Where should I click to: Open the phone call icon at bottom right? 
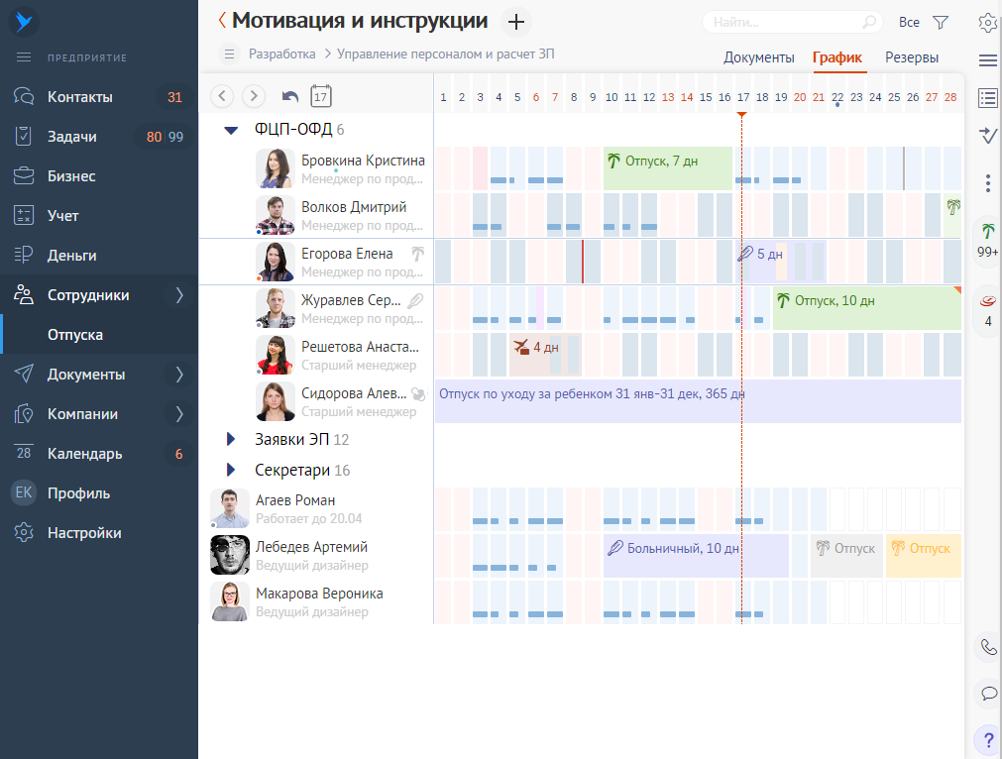pos(986,647)
